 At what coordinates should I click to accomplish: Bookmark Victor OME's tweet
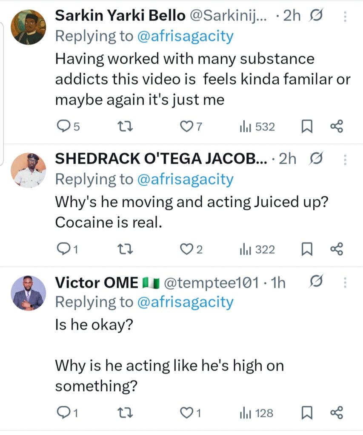click(307, 412)
